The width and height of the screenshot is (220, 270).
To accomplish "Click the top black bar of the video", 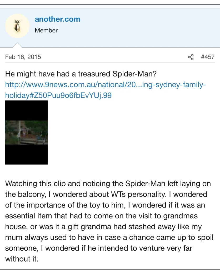I will pos(26,110).
